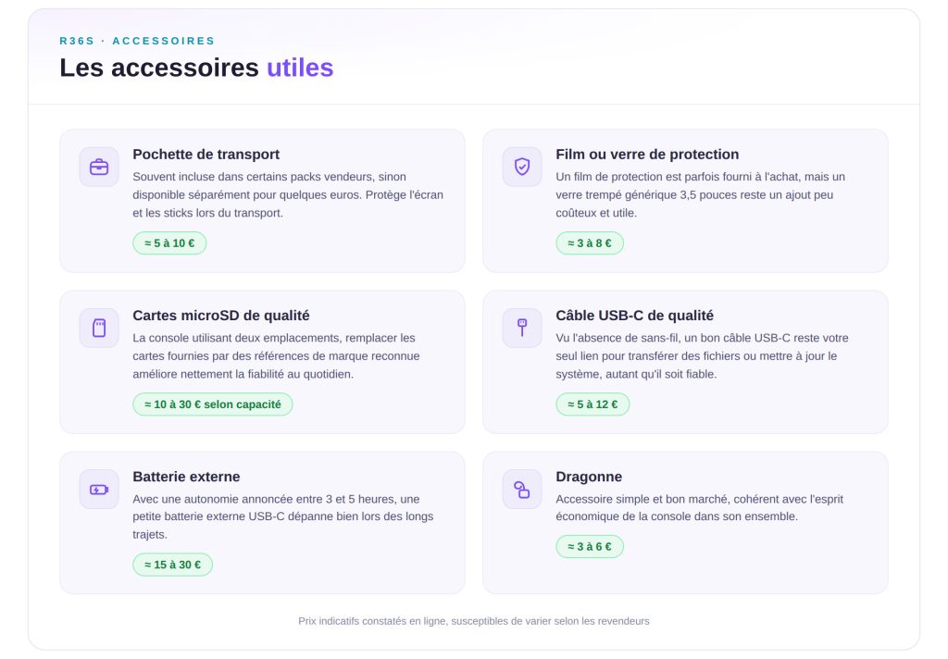Click the charging battery icon
This screenshot has height=659, width=948.
coord(99,489)
